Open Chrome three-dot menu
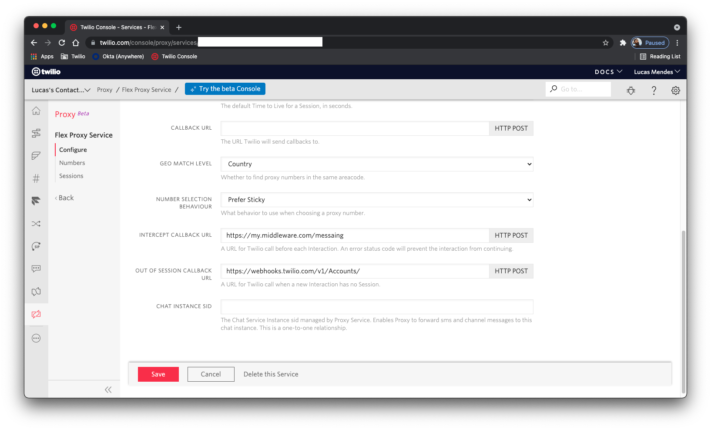The height and width of the screenshot is (430, 711). 677,43
